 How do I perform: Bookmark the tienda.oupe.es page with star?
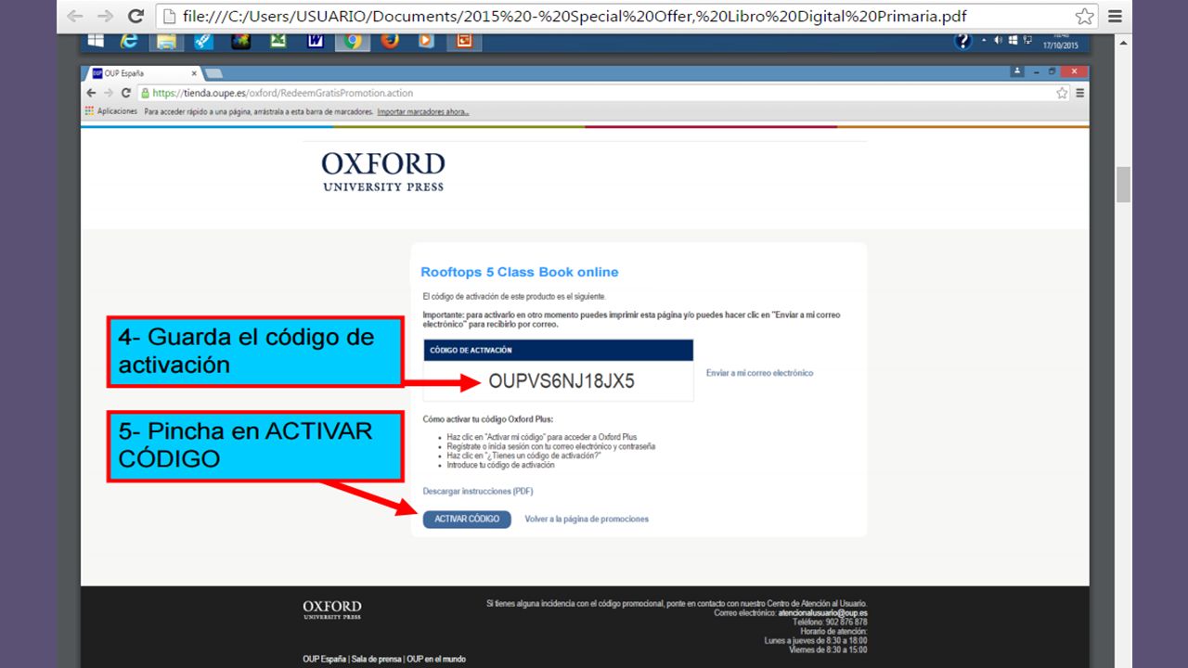click(1062, 93)
